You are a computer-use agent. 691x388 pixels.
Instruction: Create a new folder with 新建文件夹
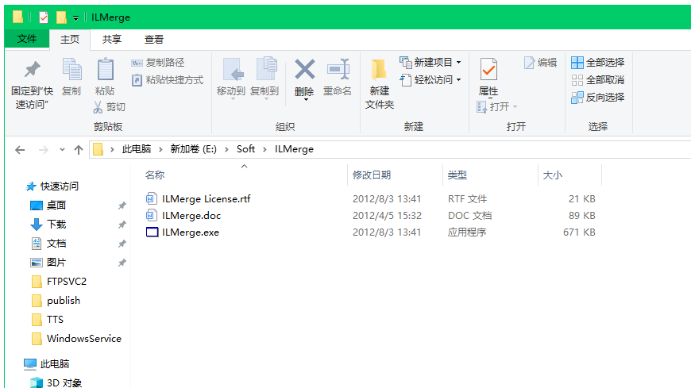click(x=380, y=85)
